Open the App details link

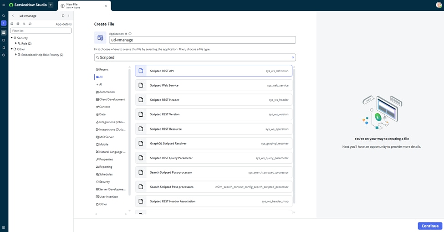click(63, 24)
